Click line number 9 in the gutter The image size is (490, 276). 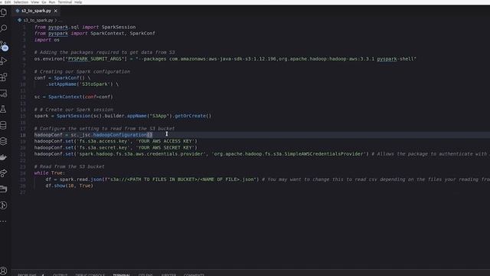[x=24, y=78]
